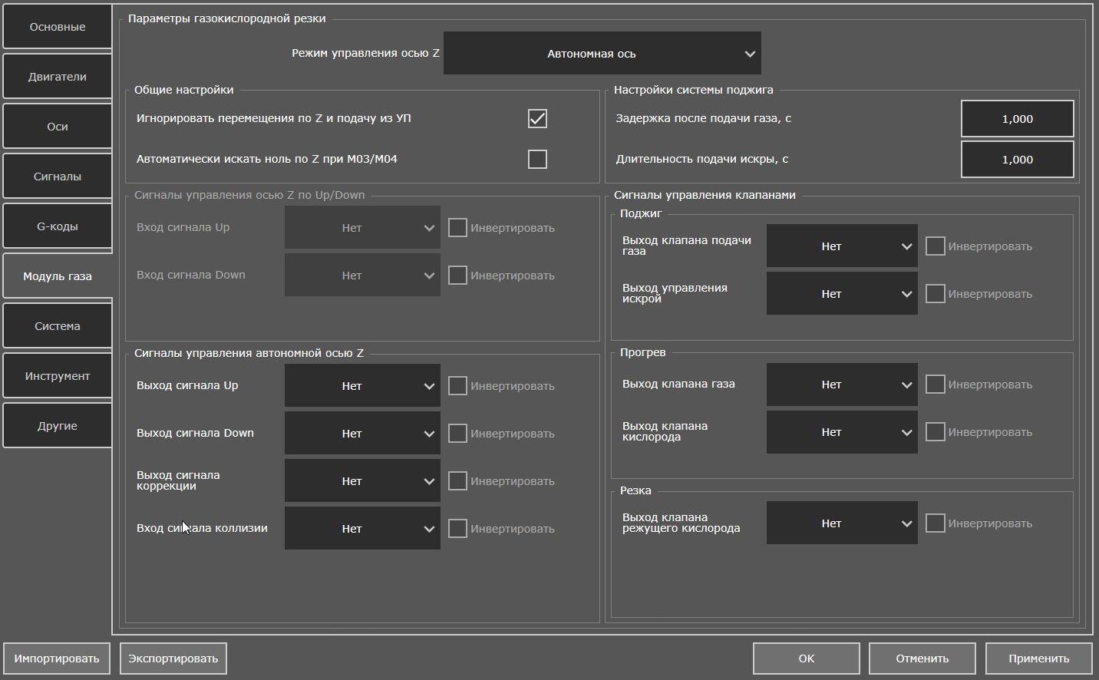Viewport: 1099px width, 680px height.
Task: Toggle Инвертировать for Выход управления искрой
Action: point(935,293)
